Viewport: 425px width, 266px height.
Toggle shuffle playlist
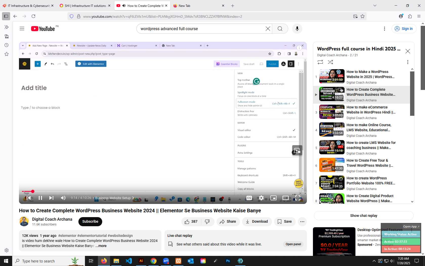pyautogui.click(x=330, y=62)
